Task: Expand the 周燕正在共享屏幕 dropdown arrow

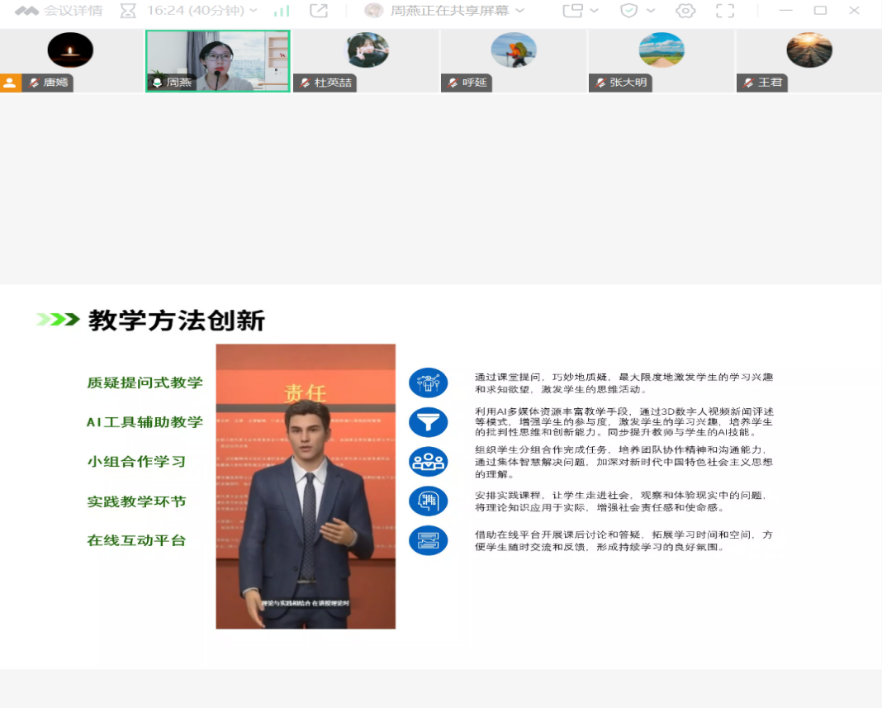Action: [x=519, y=11]
